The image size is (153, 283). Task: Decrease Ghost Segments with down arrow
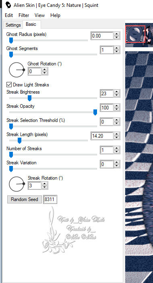click(x=117, y=51)
